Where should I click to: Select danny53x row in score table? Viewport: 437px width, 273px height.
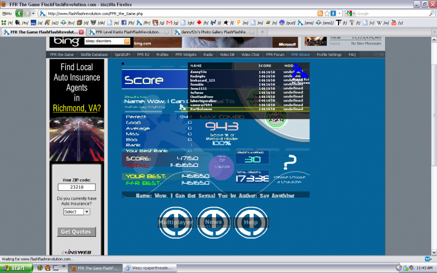(x=249, y=72)
